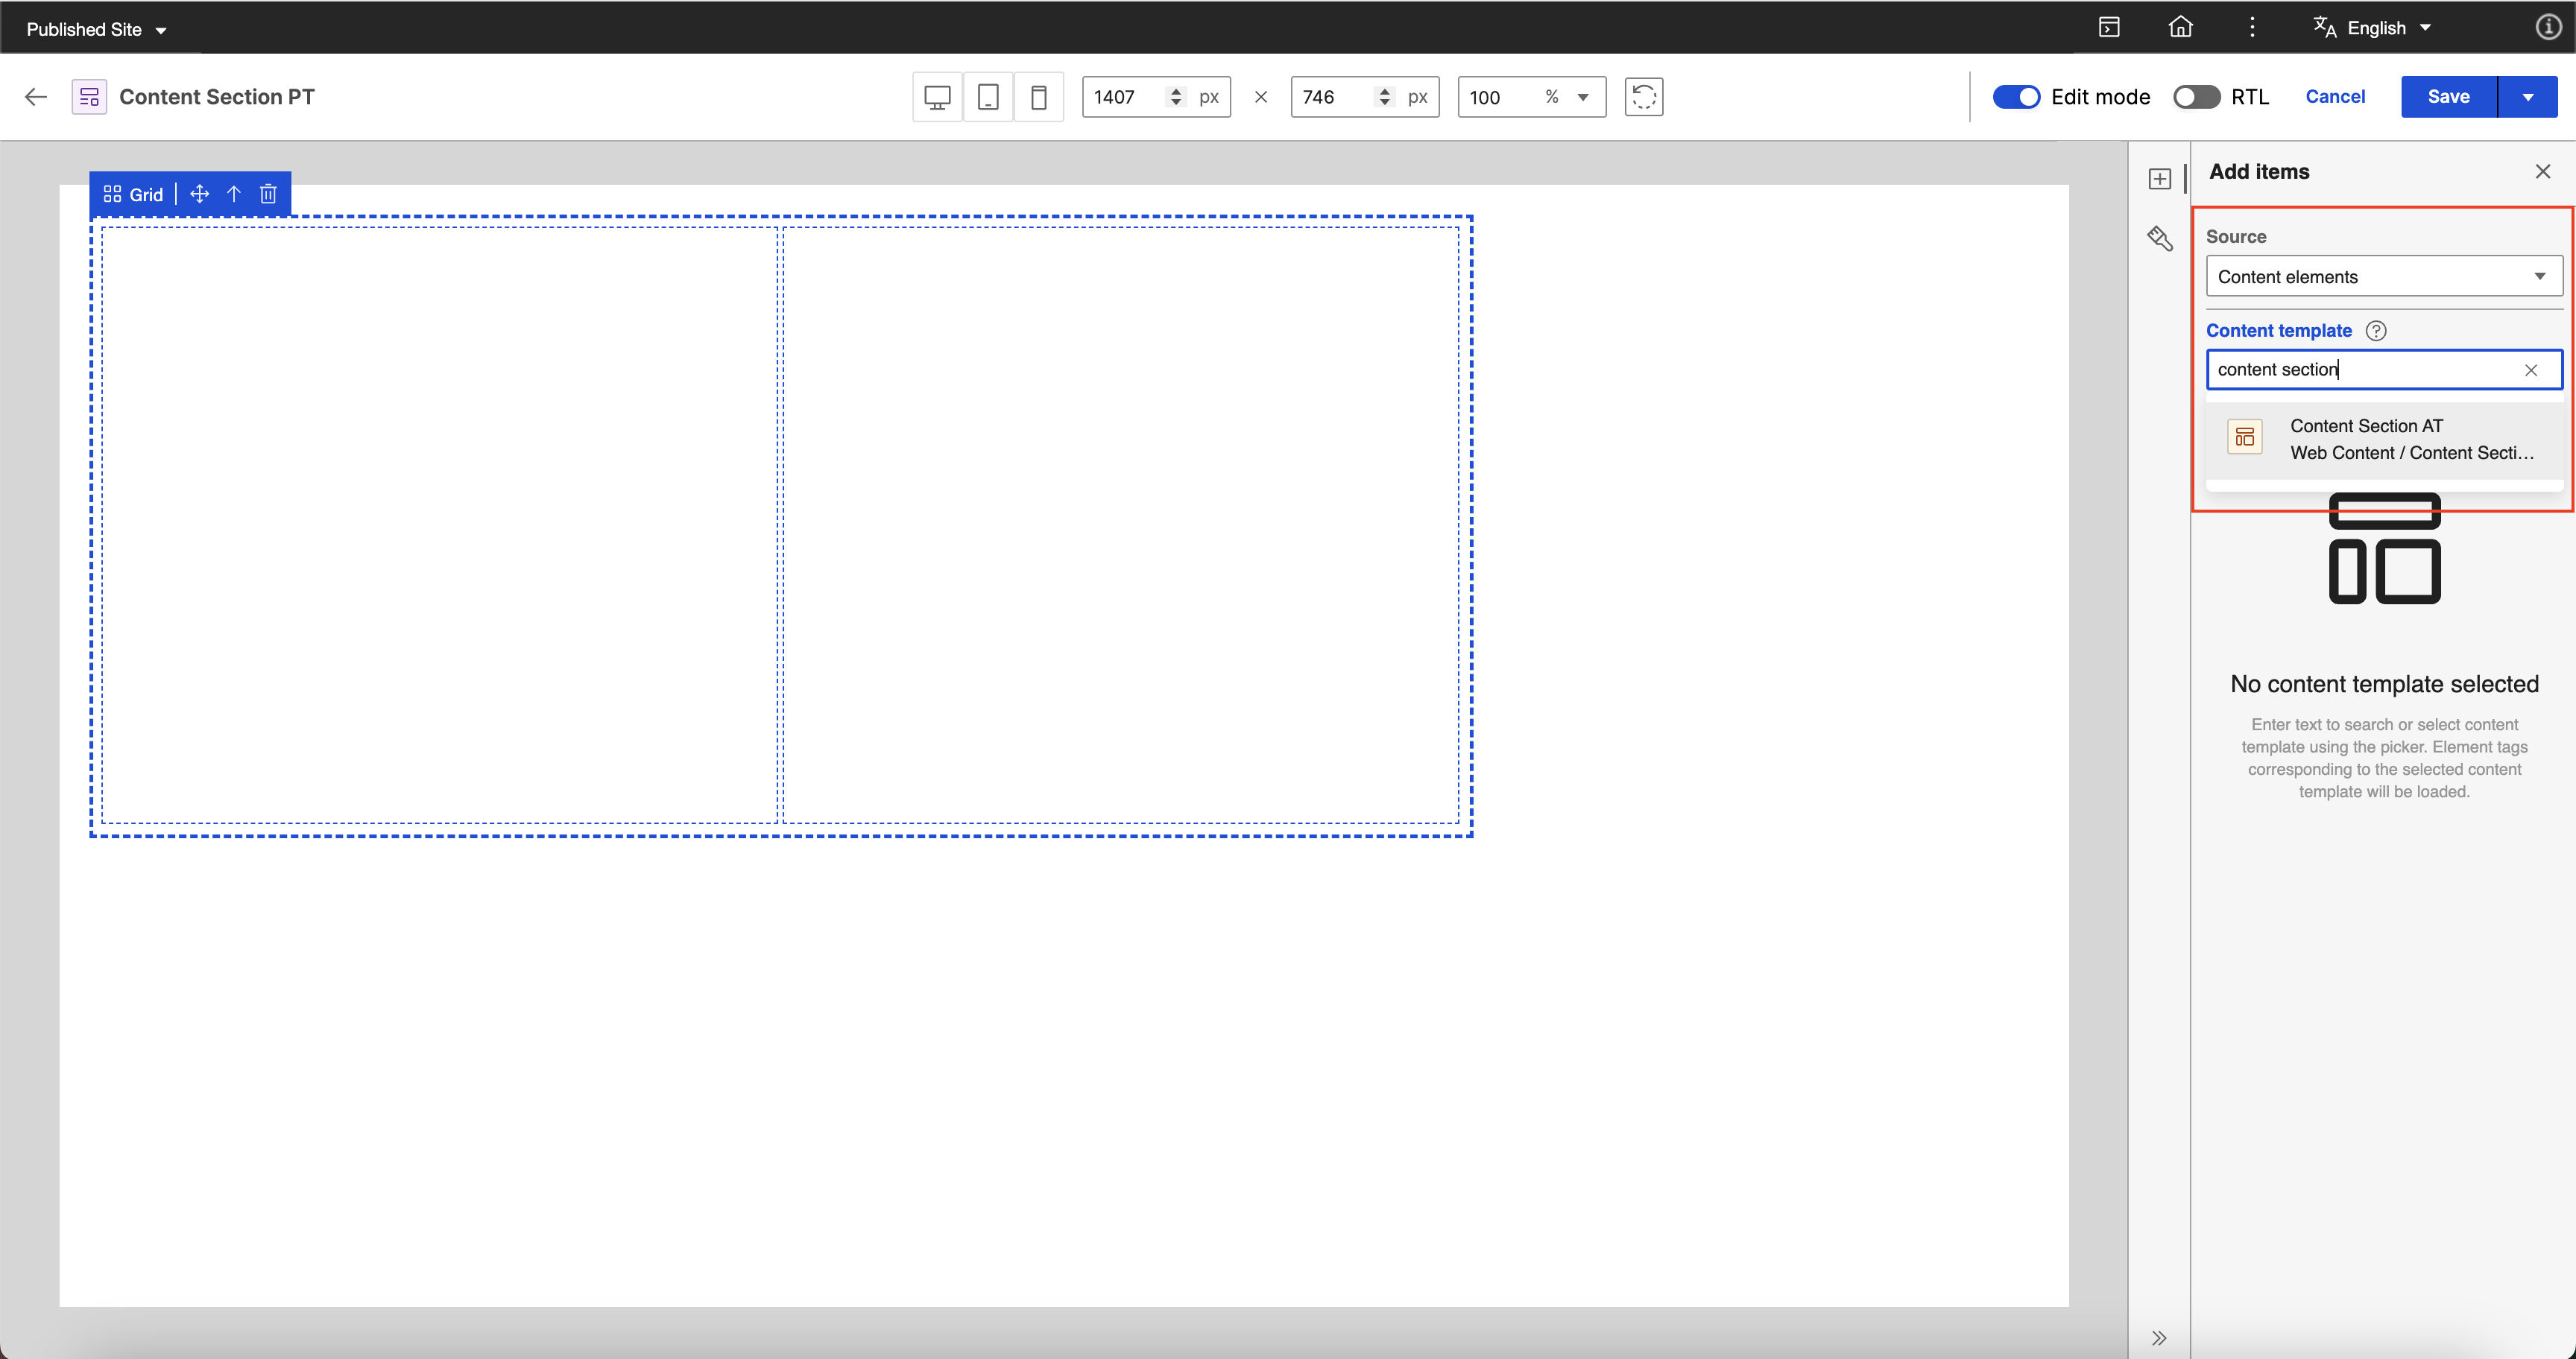2576x1359 pixels.
Task: Open the styling paintbrush panel icon
Action: click(x=2160, y=238)
